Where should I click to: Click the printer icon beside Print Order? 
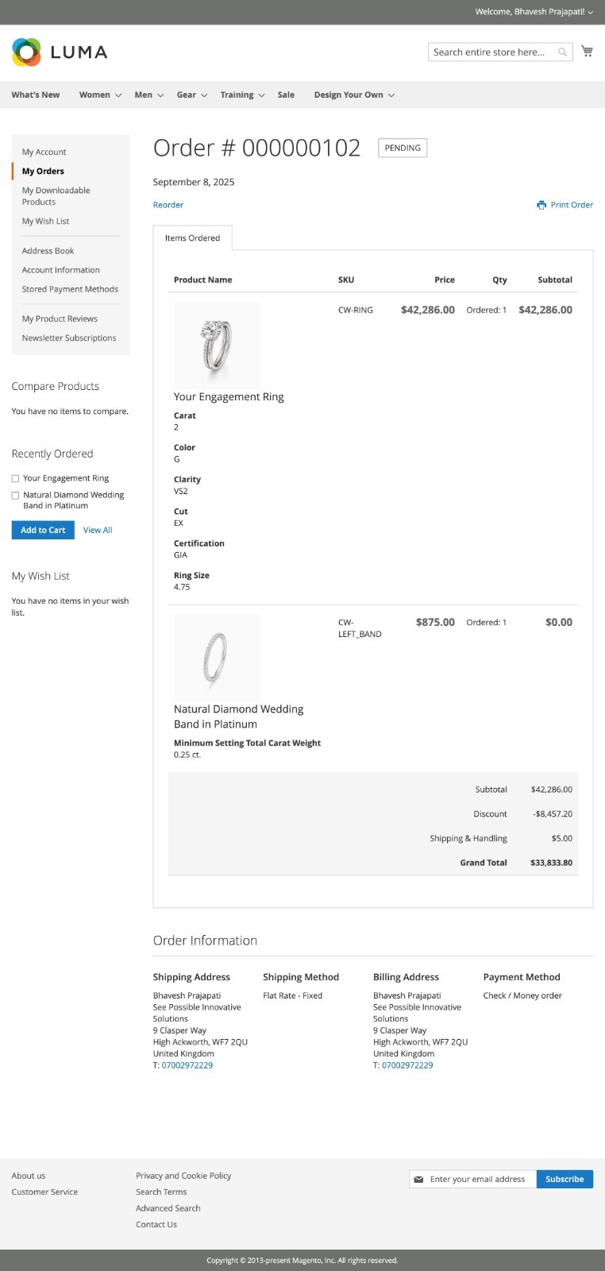541,204
